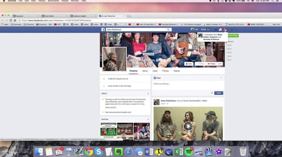The image size is (282, 157).
Task: Expand the ABOUT section arrow
Action: pyautogui.click(x=148, y=93)
